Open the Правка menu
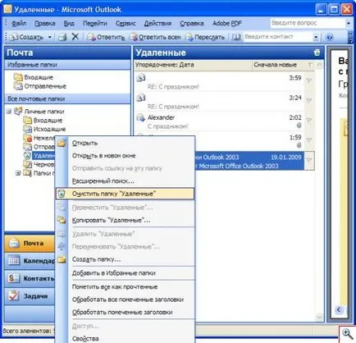The image size is (356, 343). (x=45, y=24)
